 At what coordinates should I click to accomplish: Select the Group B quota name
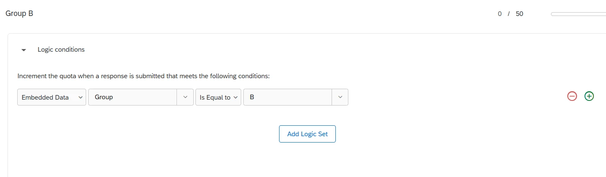(x=19, y=13)
